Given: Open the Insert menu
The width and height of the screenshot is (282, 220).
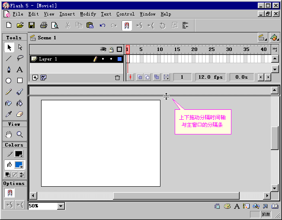Looking at the screenshot, I should pyautogui.click(x=67, y=14).
